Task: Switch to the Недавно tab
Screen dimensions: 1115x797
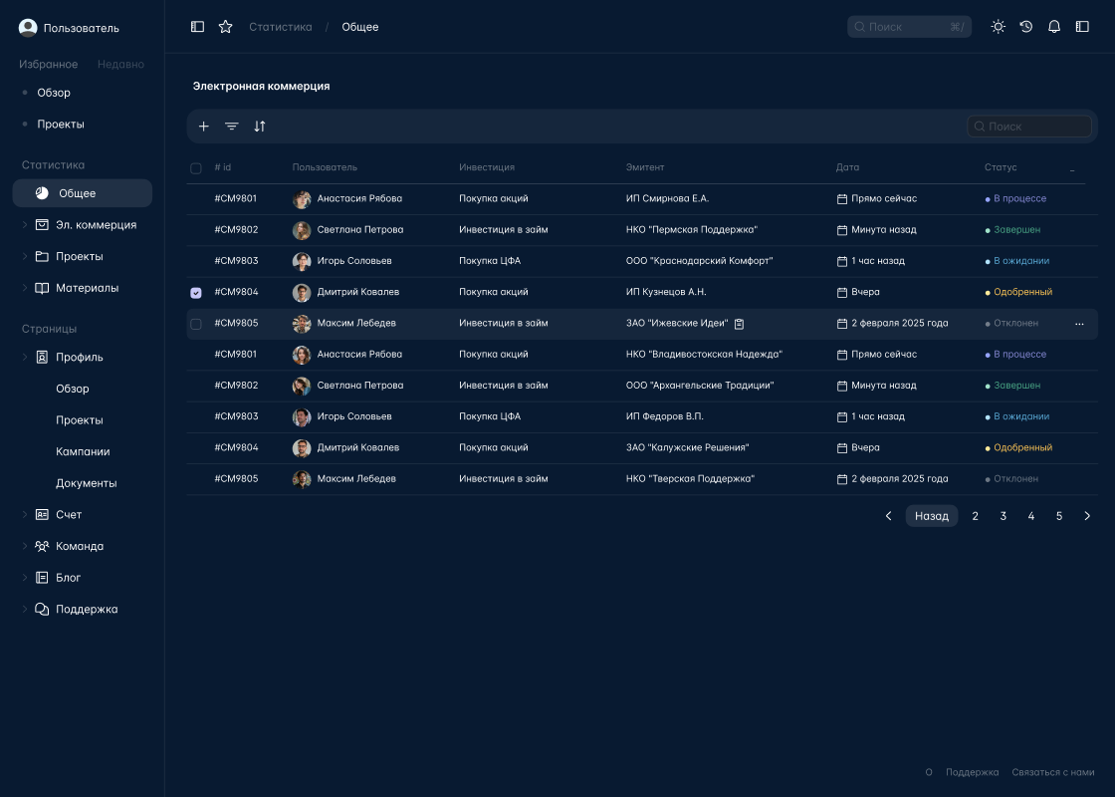Action: 120,65
